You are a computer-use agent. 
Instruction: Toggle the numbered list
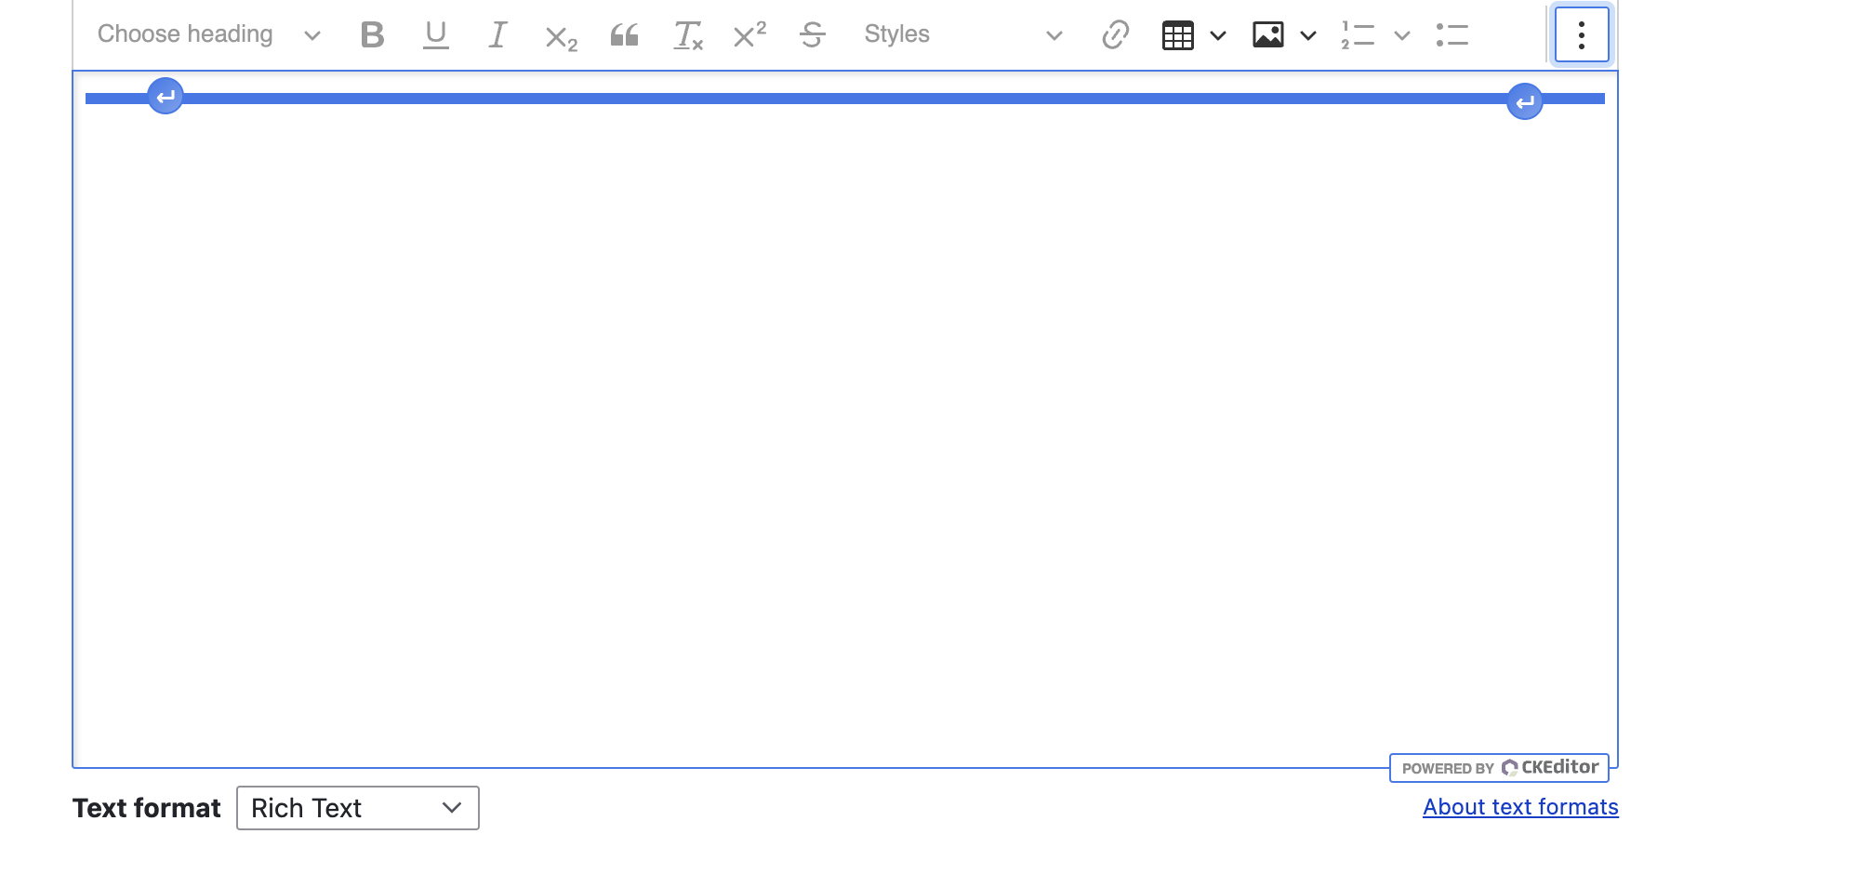point(1358,35)
